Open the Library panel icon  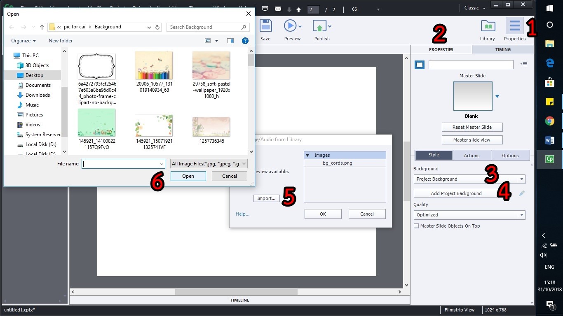point(488,26)
